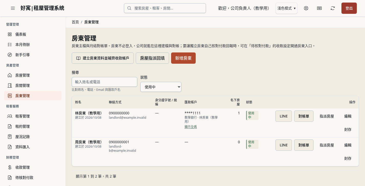Click 編輯 for 周房東

348,145
